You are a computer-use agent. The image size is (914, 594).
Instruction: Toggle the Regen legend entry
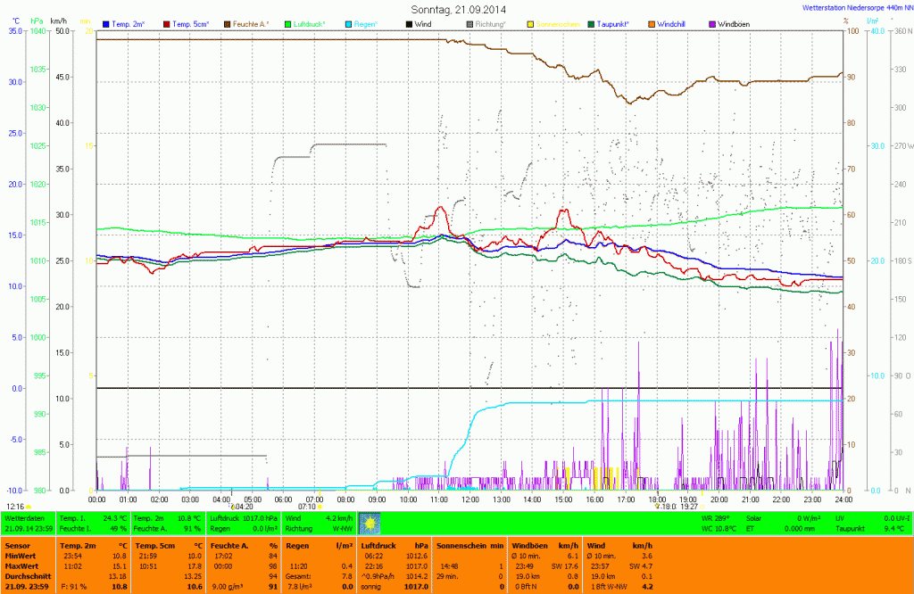click(x=365, y=24)
